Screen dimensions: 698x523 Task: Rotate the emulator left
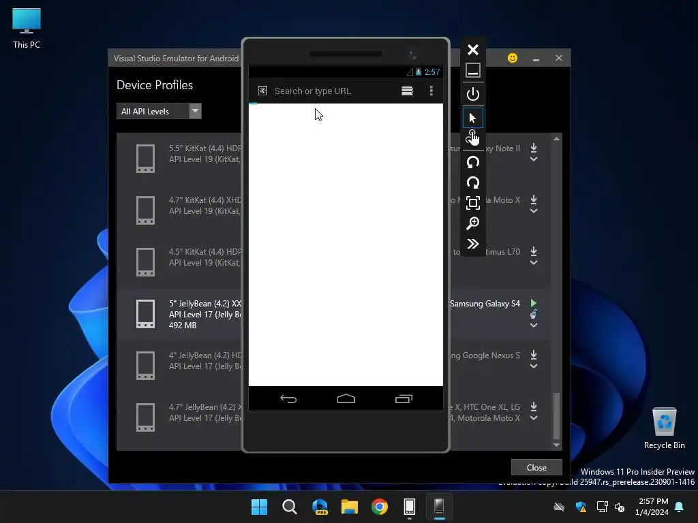pyautogui.click(x=473, y=162)
